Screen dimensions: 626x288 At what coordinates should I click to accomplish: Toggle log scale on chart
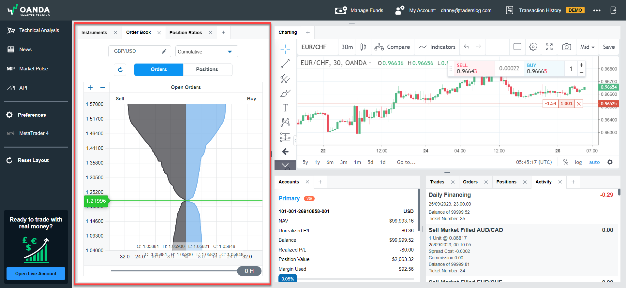click(578, 162)
